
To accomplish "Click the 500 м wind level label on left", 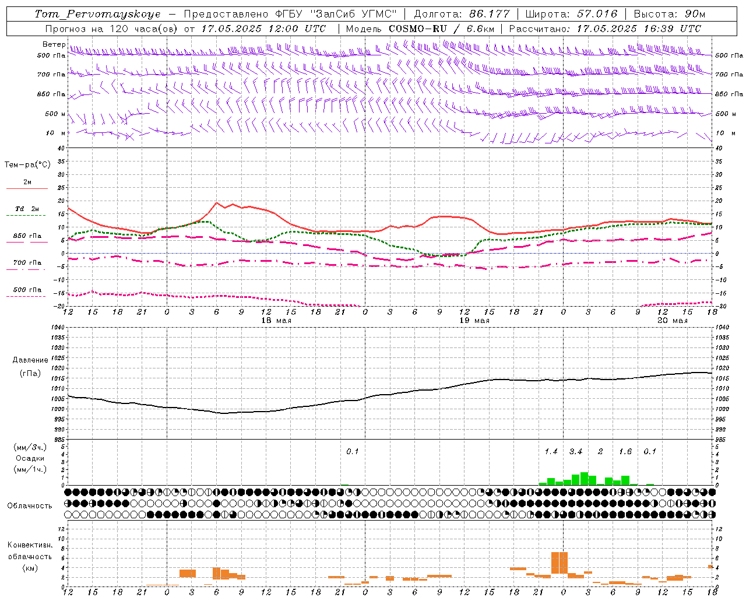I will pyautogui.click(x=55, y=114).
